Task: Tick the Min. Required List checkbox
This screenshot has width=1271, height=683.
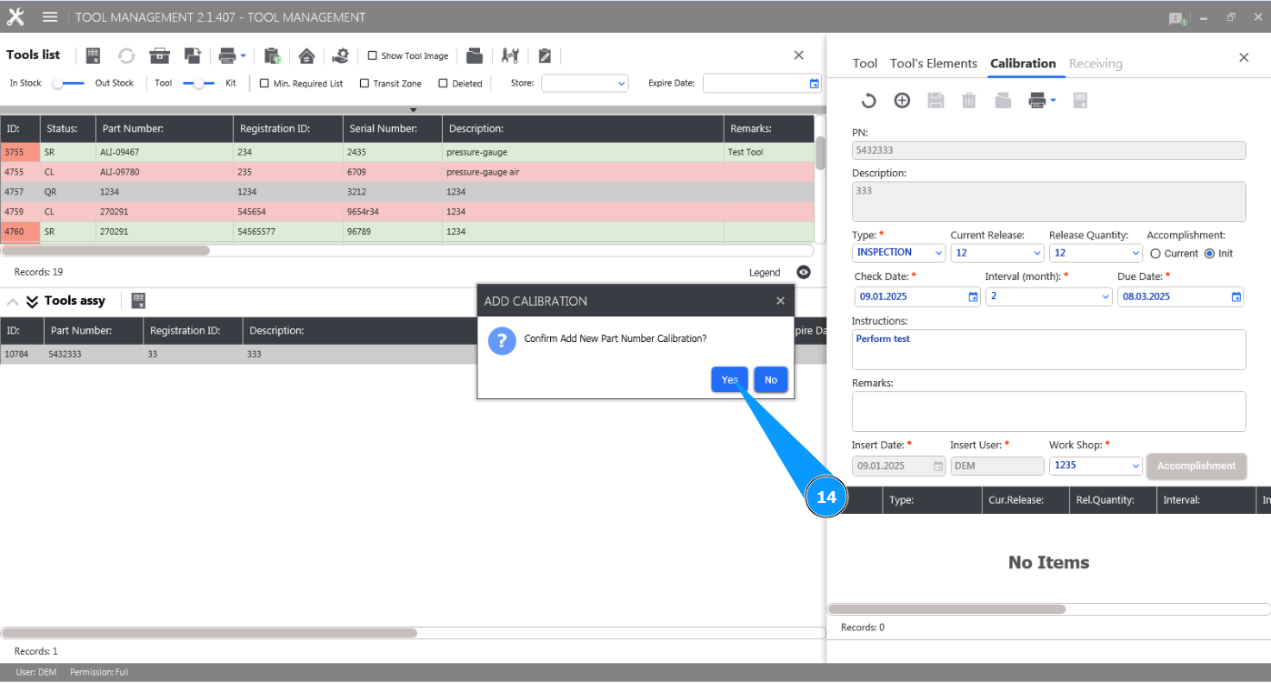Action: [265, 84]
